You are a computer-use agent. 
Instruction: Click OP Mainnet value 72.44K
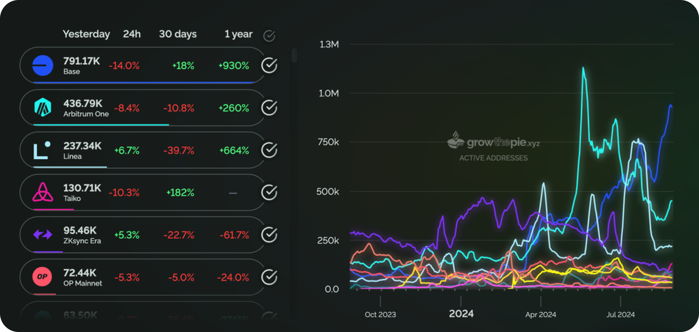80,273
